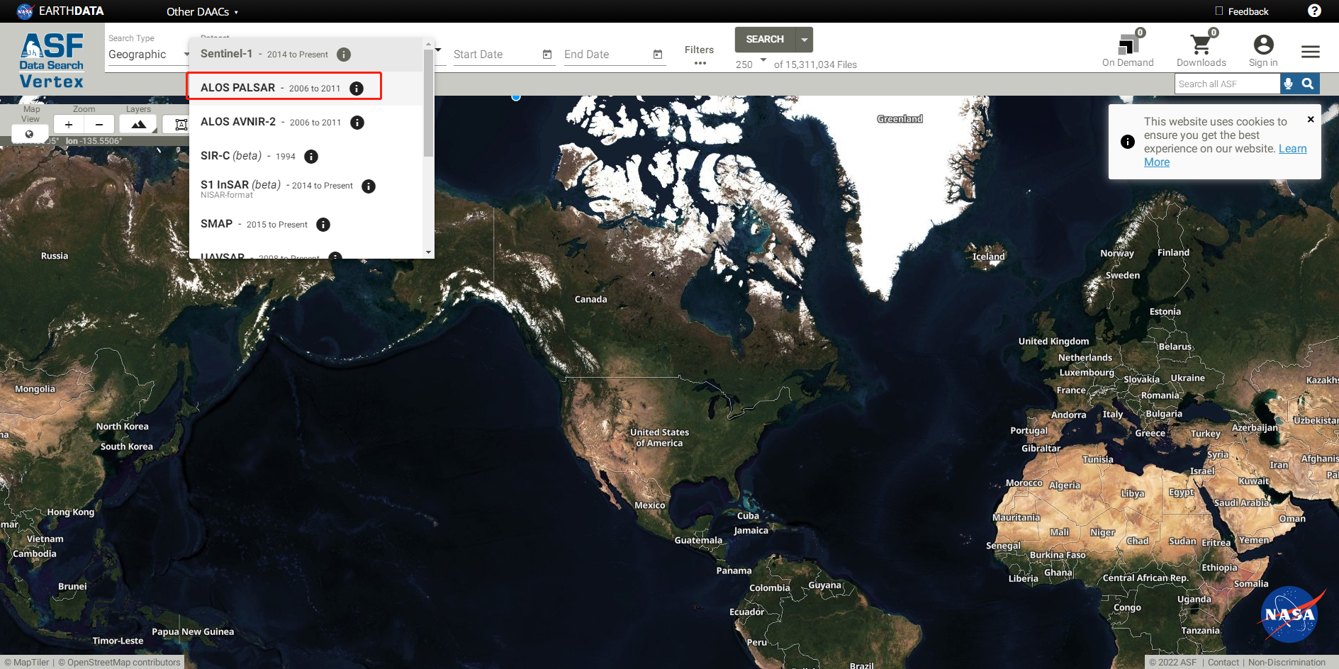Viewport: 1339px width, 669px height.
Task: Choose ALOS AVNIR-2 dataset
Action: (306, 122)
